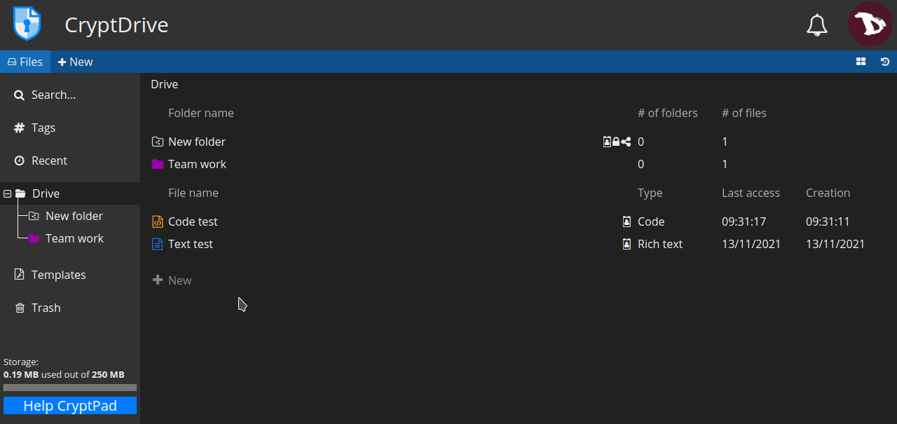
Task: Switch to grid view icon
Action: [x=861, y=62]
